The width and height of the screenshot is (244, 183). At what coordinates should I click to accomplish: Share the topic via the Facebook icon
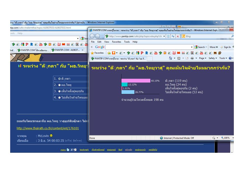click(71, 150)
